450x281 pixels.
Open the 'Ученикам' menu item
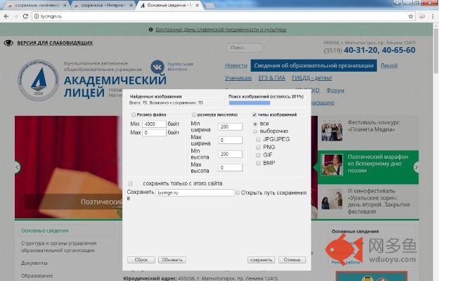click(238, 78)
